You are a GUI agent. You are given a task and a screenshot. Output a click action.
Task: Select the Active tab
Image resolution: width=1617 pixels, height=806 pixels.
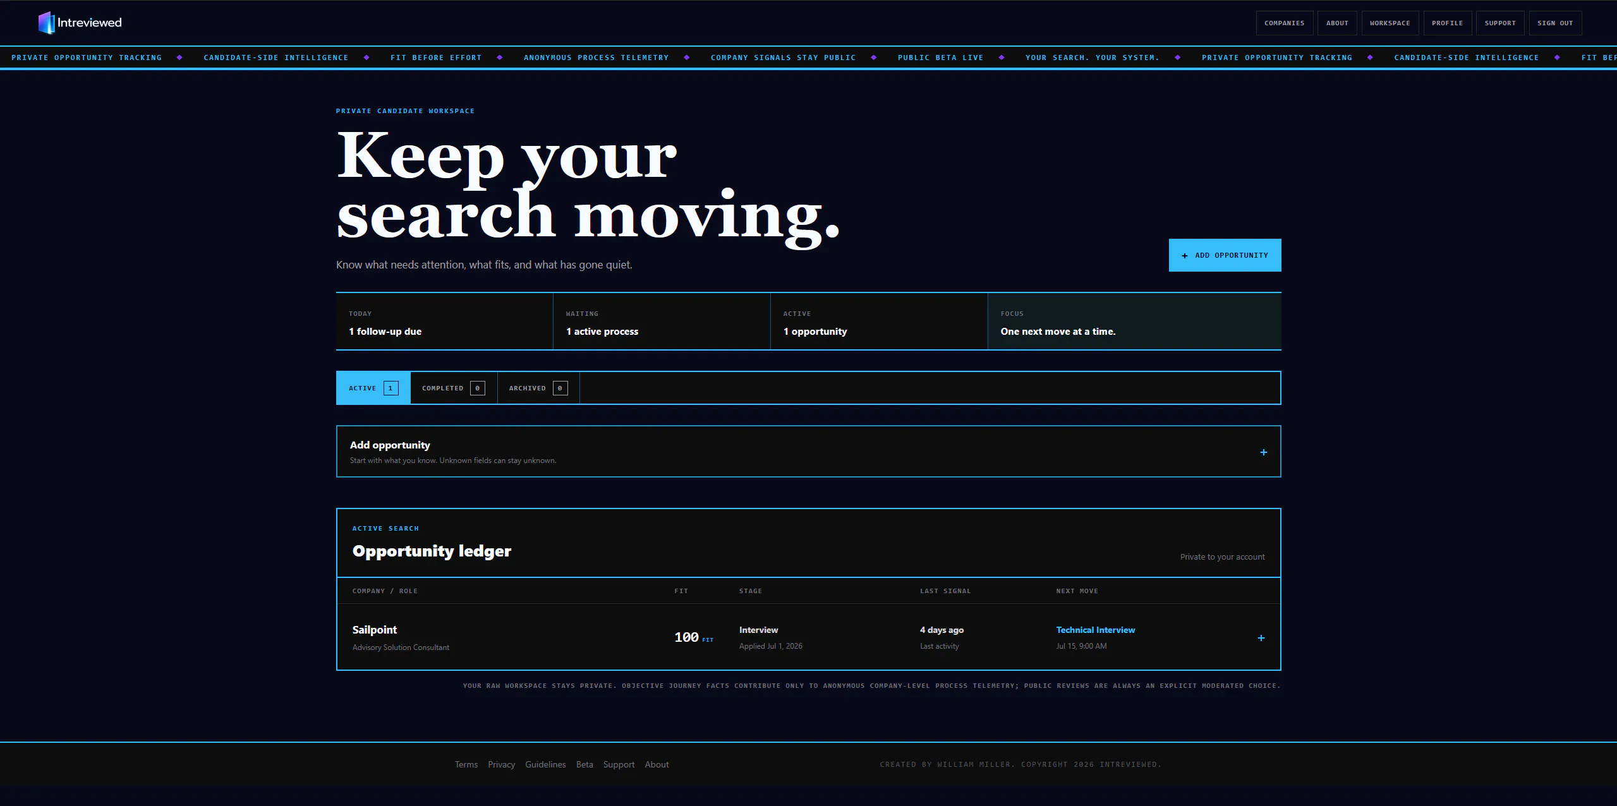pyautogui.click(x=373, y=388)
